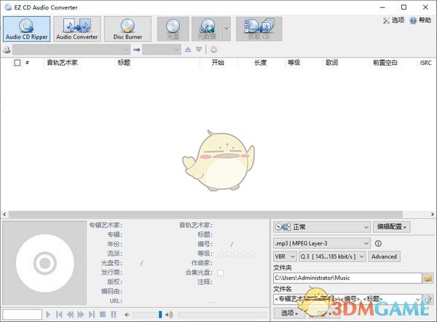Click the 前置空白 column header
This screenshot has height=322, width=437.
tap(385, 63)
